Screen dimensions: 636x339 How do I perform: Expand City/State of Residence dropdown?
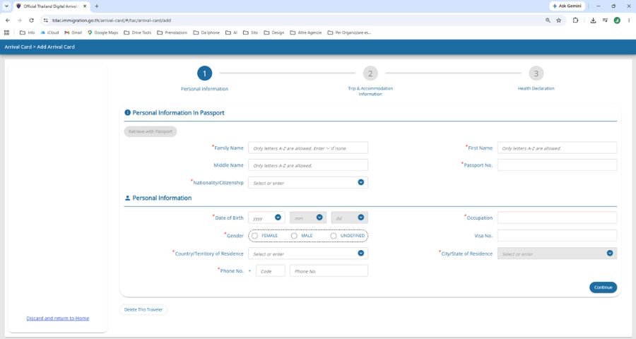tap(558, 254)
